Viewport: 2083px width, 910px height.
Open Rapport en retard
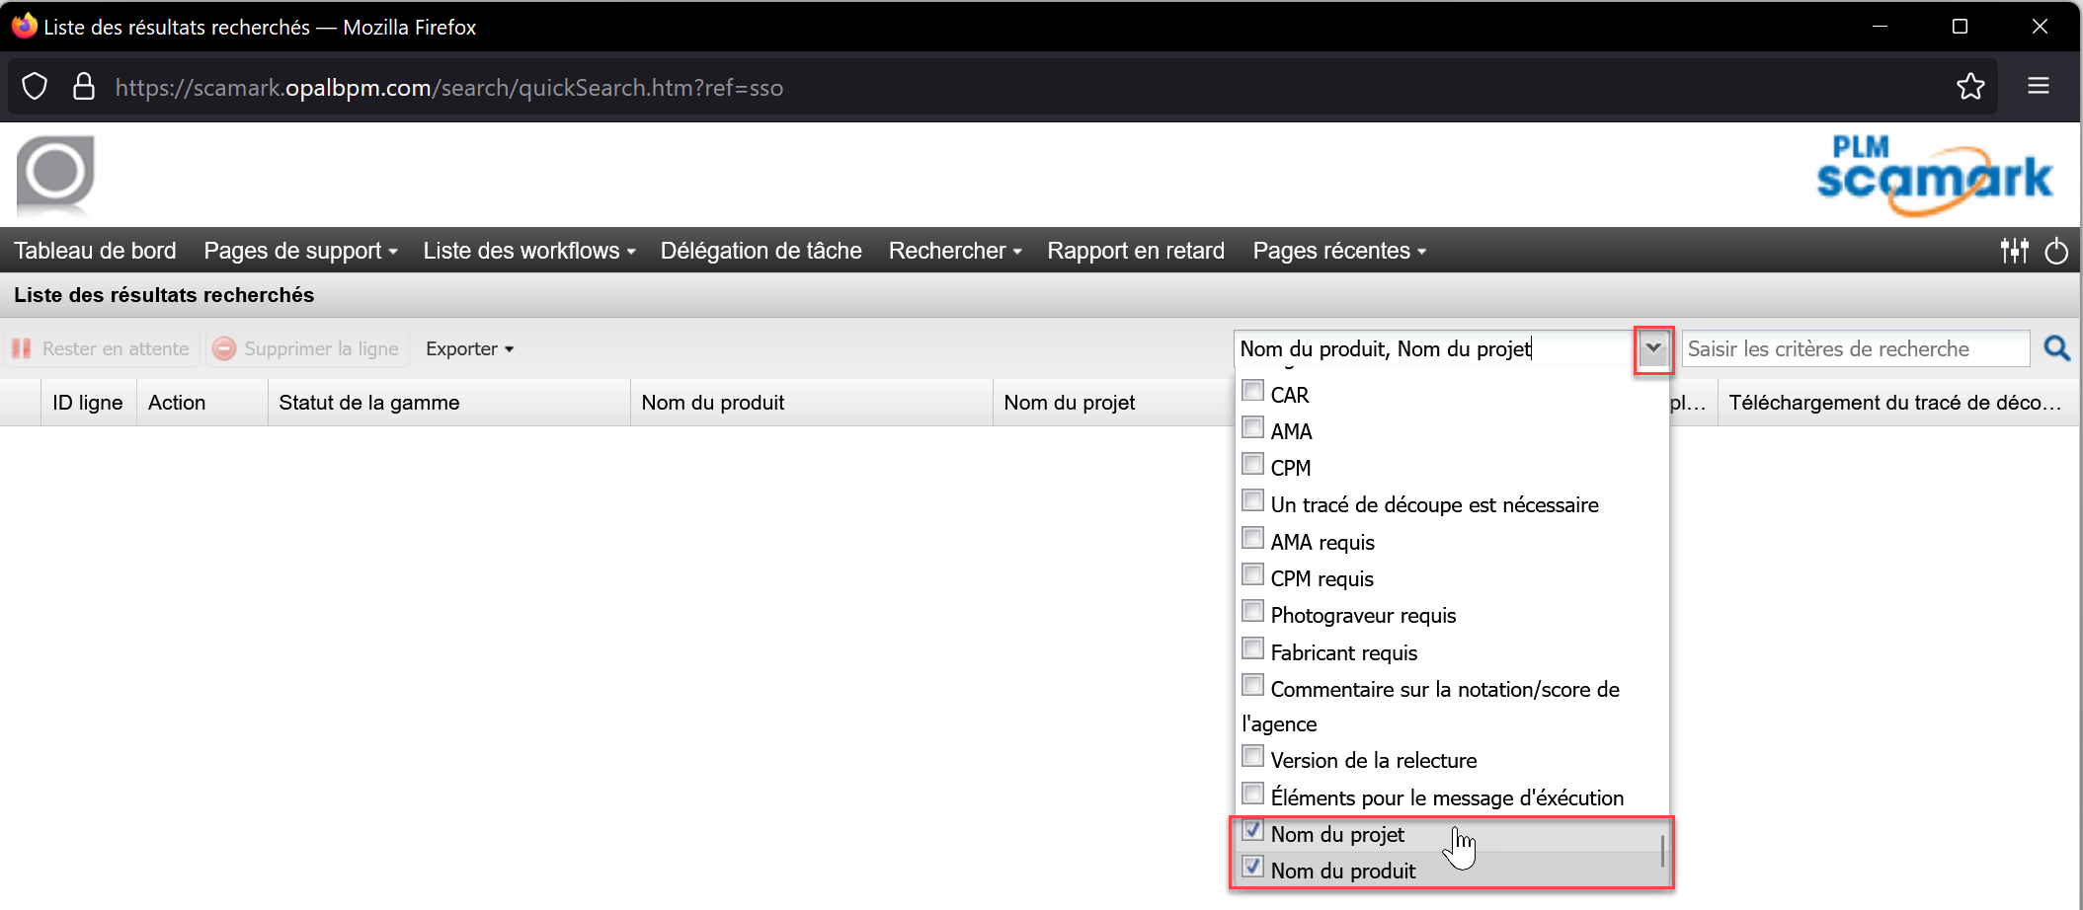click(x=1136, y=251)
